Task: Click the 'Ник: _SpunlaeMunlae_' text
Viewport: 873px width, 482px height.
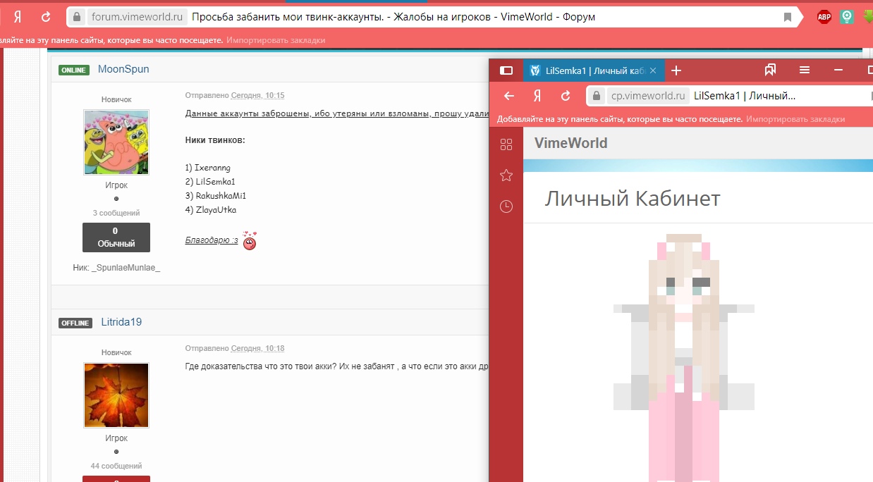Action: [x=116, y=268]
